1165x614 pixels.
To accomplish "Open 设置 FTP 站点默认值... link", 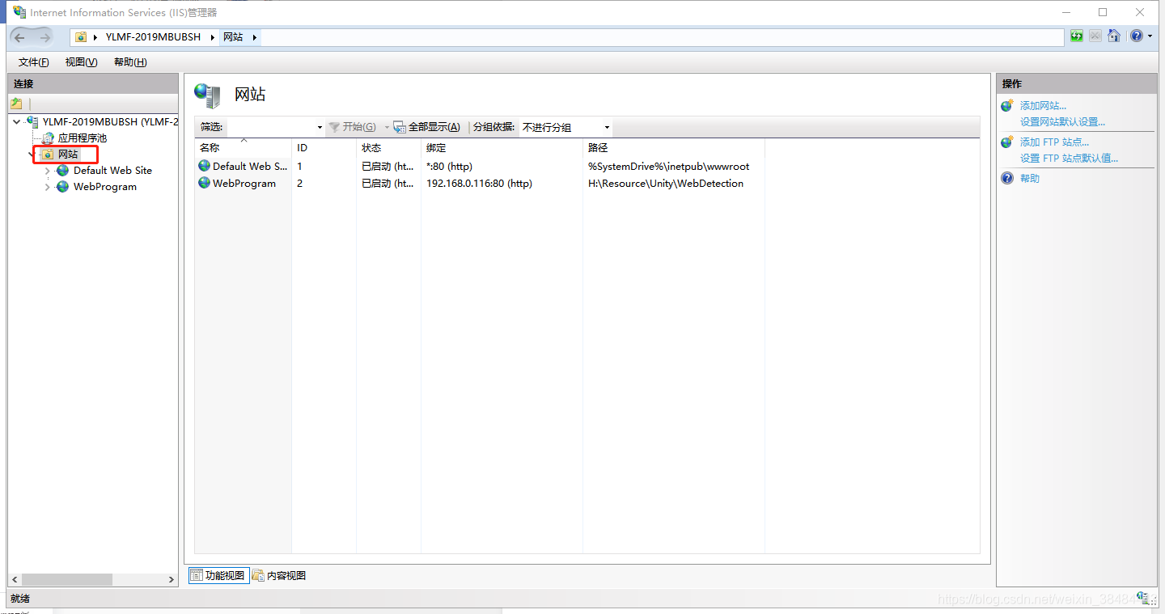I will (x=1069, y=158).
